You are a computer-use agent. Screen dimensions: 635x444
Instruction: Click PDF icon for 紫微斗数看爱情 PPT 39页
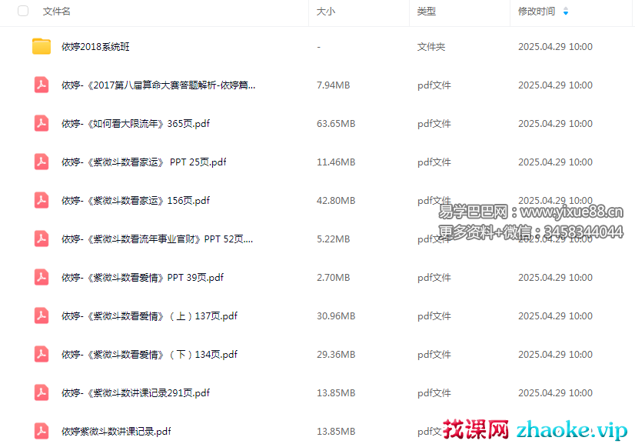[x=42, y=278]
